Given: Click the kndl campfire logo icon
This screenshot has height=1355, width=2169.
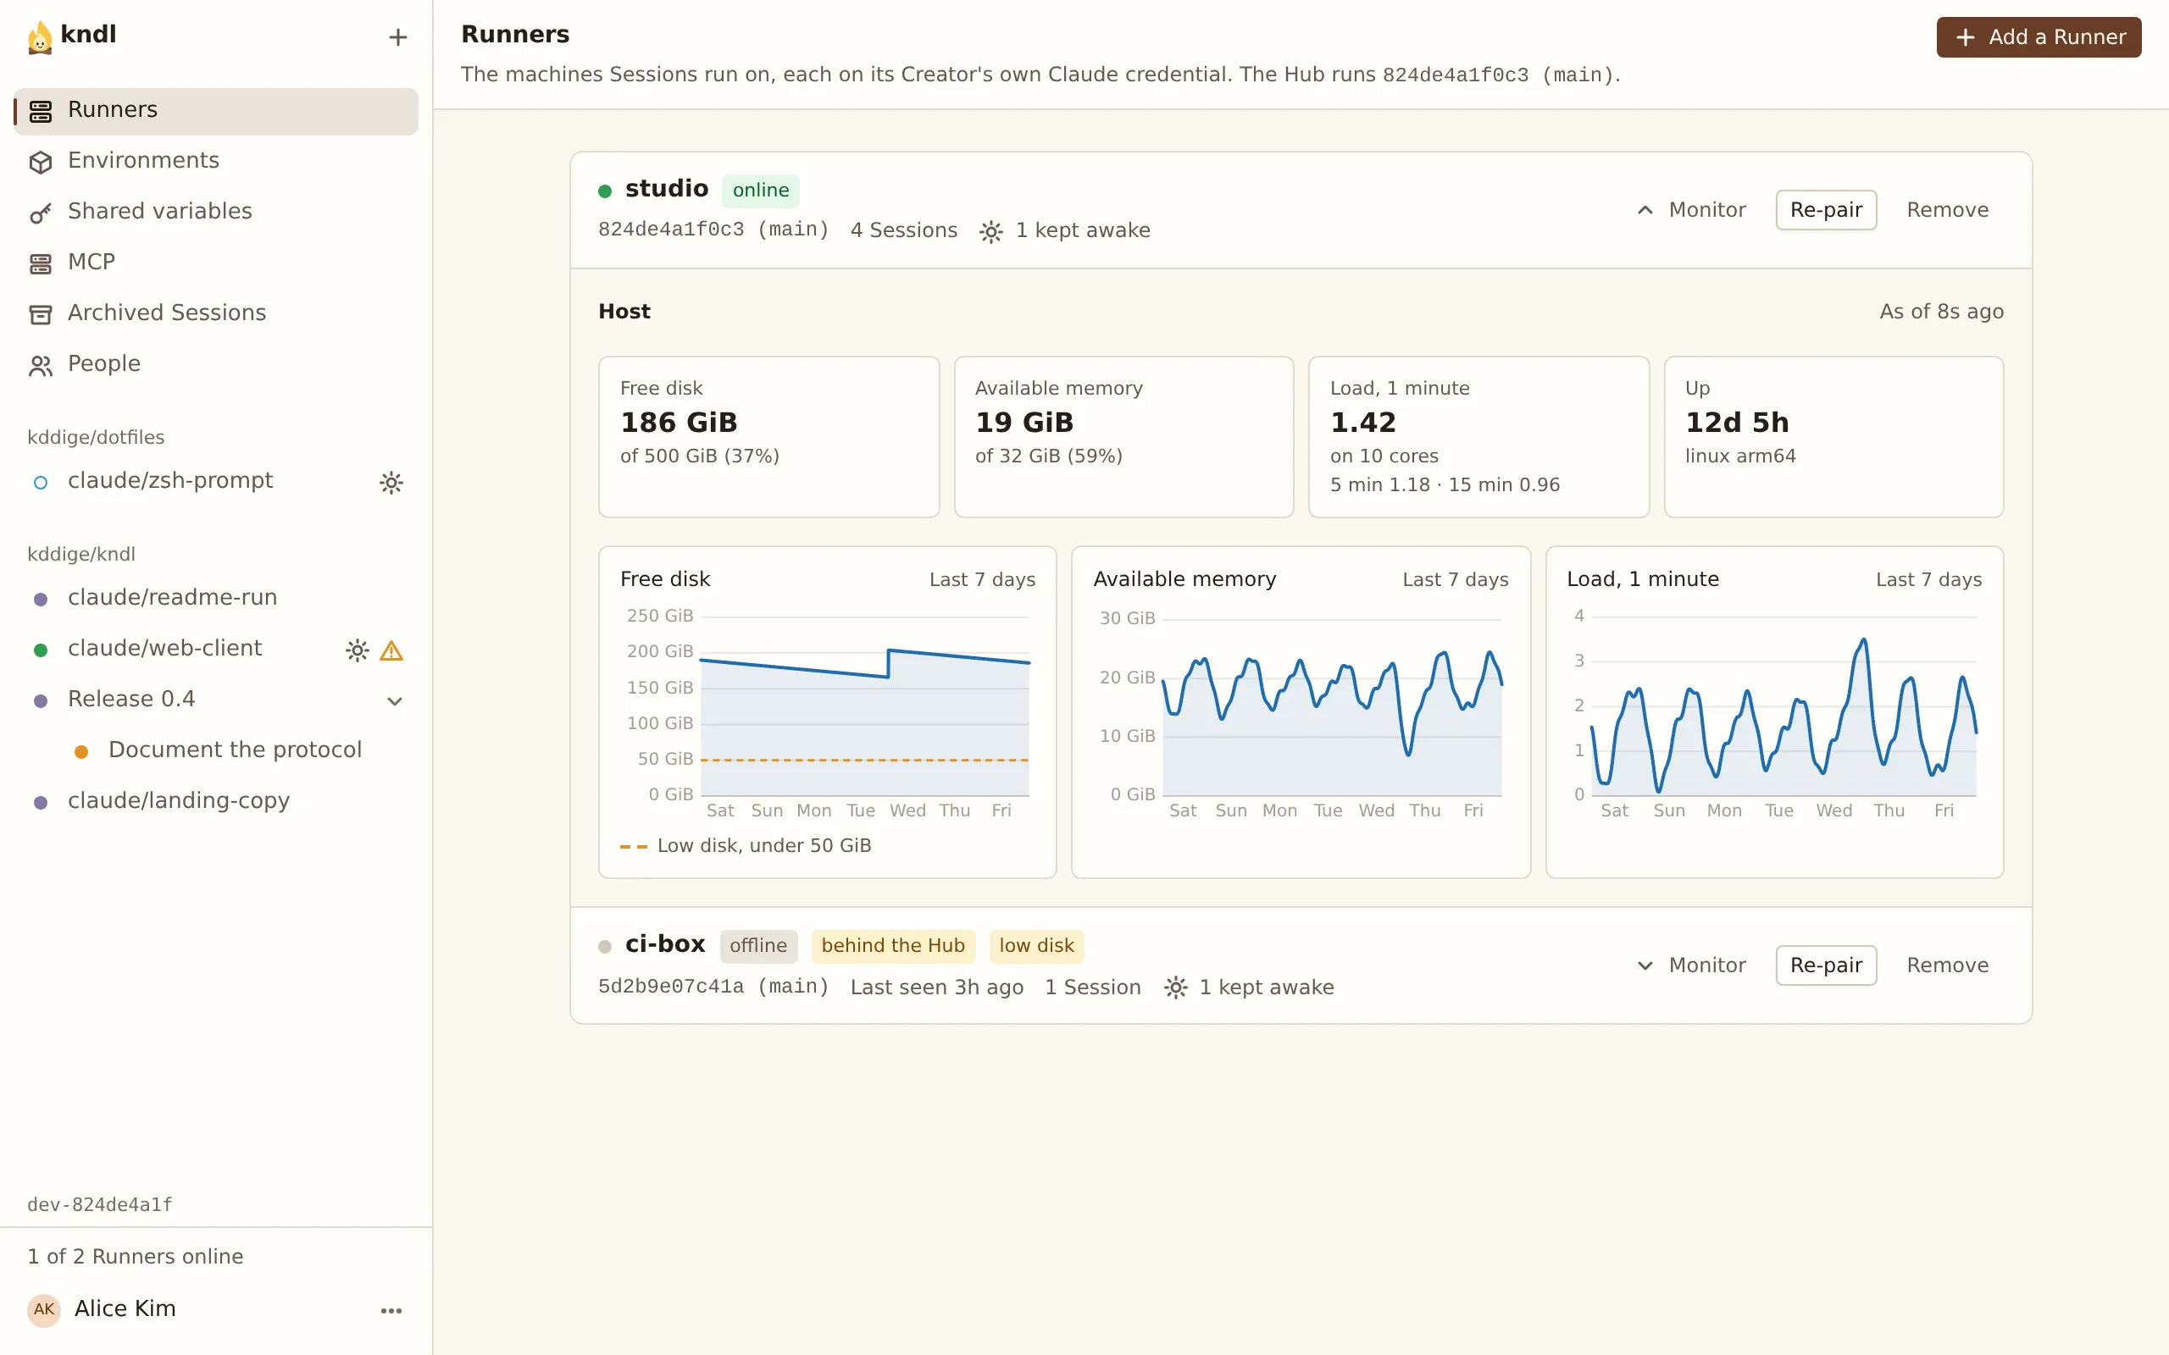Looking at the screenshot, I should click(x=40, y=37).
